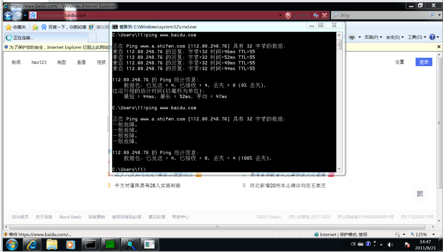Open a new blank tab
Screen dimensions: 443x252
coord(92,37)
